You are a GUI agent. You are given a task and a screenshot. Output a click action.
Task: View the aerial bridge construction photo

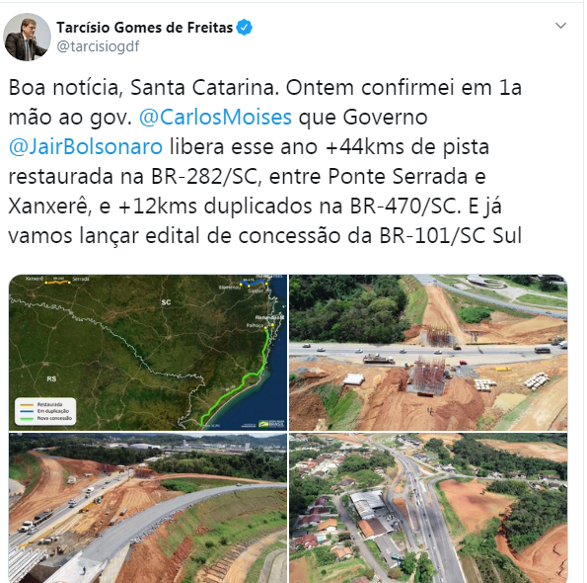(428, 353)
